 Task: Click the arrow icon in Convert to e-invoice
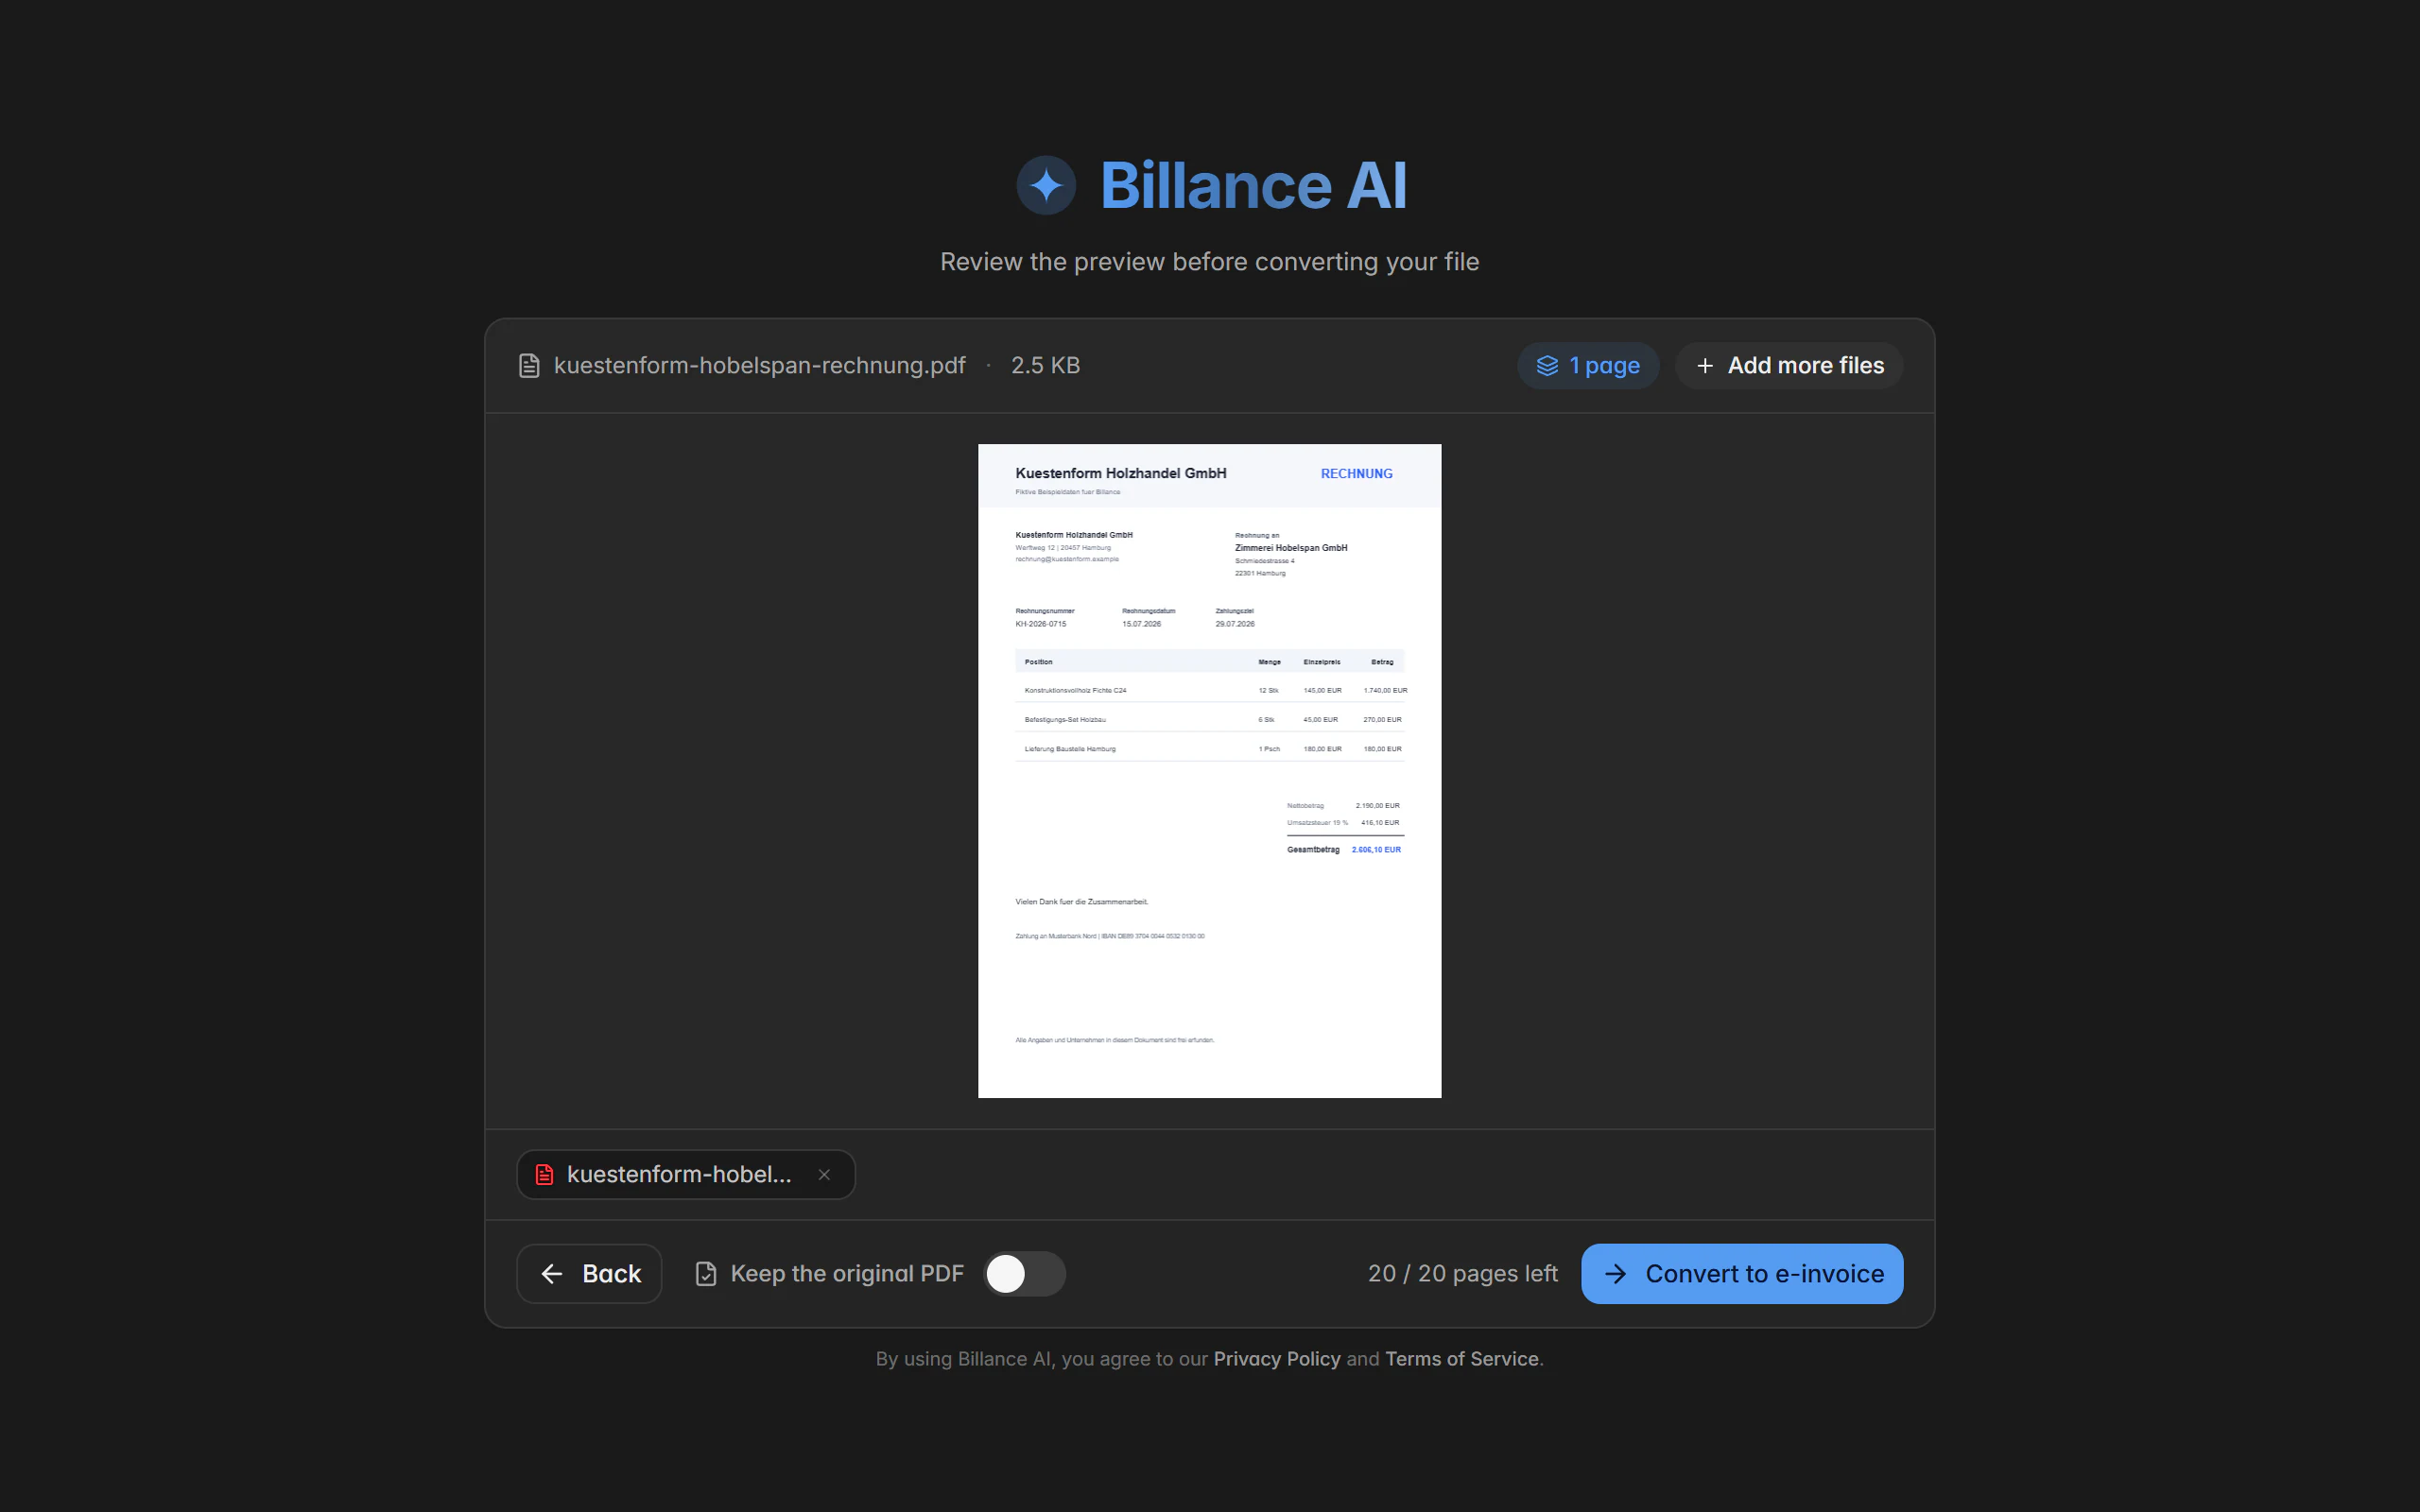tap(1615, 1273)
